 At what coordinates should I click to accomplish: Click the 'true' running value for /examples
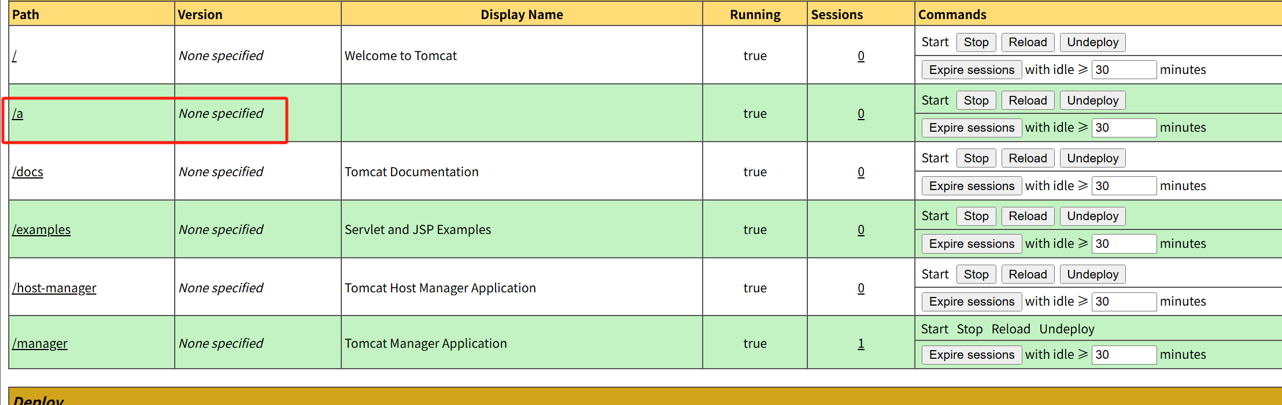[755, 230]
